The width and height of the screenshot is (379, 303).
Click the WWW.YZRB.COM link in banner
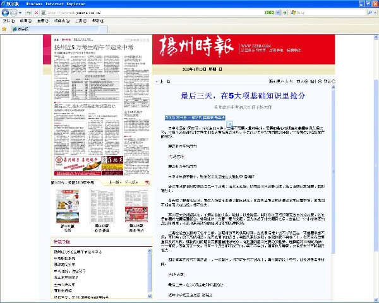click(256, 46)
